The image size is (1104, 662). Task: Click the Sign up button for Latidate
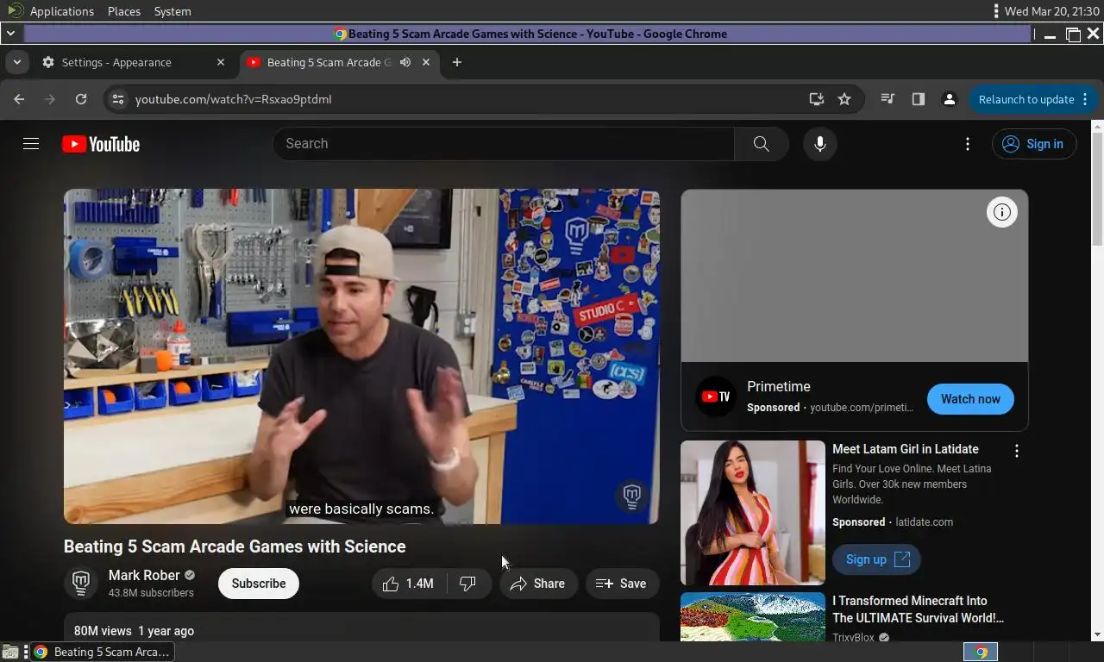[876, 559]
